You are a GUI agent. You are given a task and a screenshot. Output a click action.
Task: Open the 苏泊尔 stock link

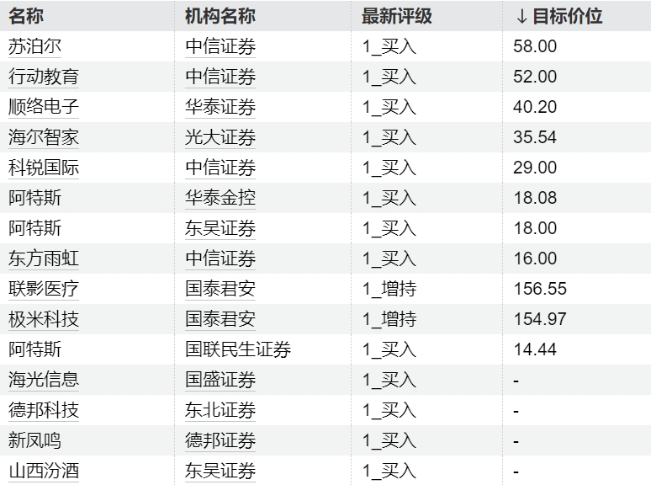[x=34, y=46]
